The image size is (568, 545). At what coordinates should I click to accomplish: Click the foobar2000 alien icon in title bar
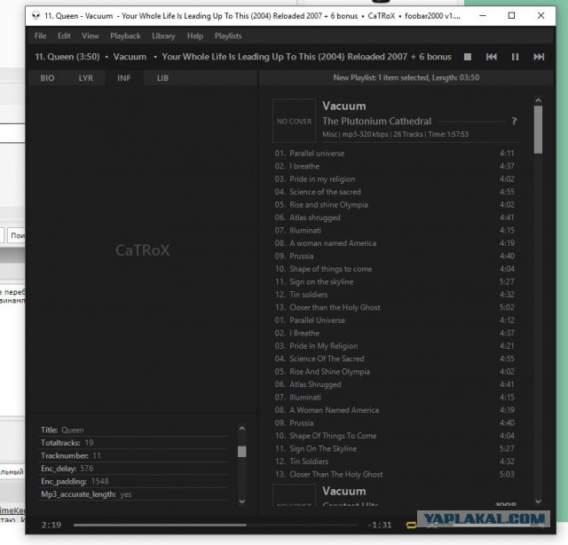pyautogui.click(x=35, y=16)
